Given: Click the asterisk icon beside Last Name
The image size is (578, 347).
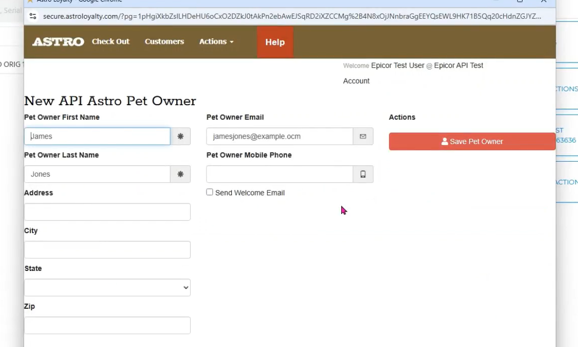Looking at the screenshot, I should point(180,174).
